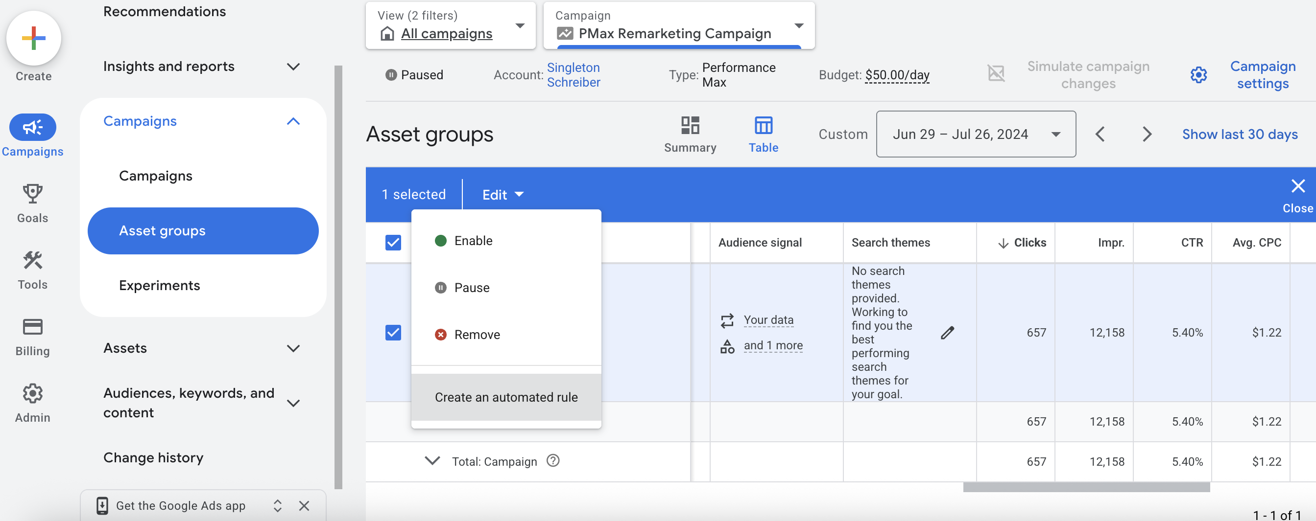1316x521 pixels.
Task: Click the Clicks sort arrow
Action: (1004, 243)
